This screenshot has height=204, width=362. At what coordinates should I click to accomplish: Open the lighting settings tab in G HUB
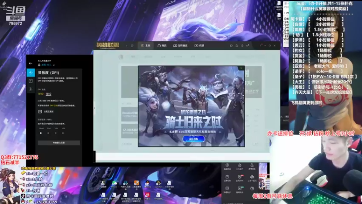31,89
